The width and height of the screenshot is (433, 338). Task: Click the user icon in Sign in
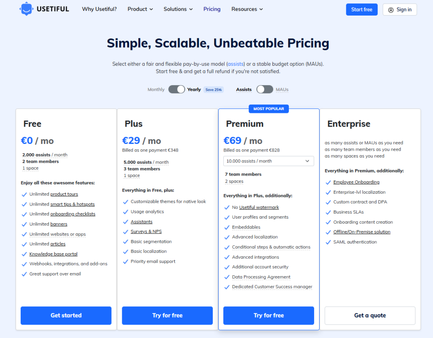(x=391, y=10)
